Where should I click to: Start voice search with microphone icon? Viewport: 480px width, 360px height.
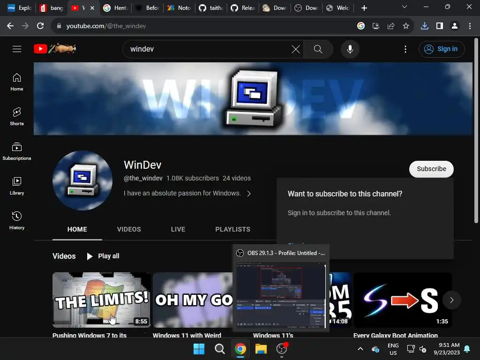pyautogui.click(x=350, y=49)
